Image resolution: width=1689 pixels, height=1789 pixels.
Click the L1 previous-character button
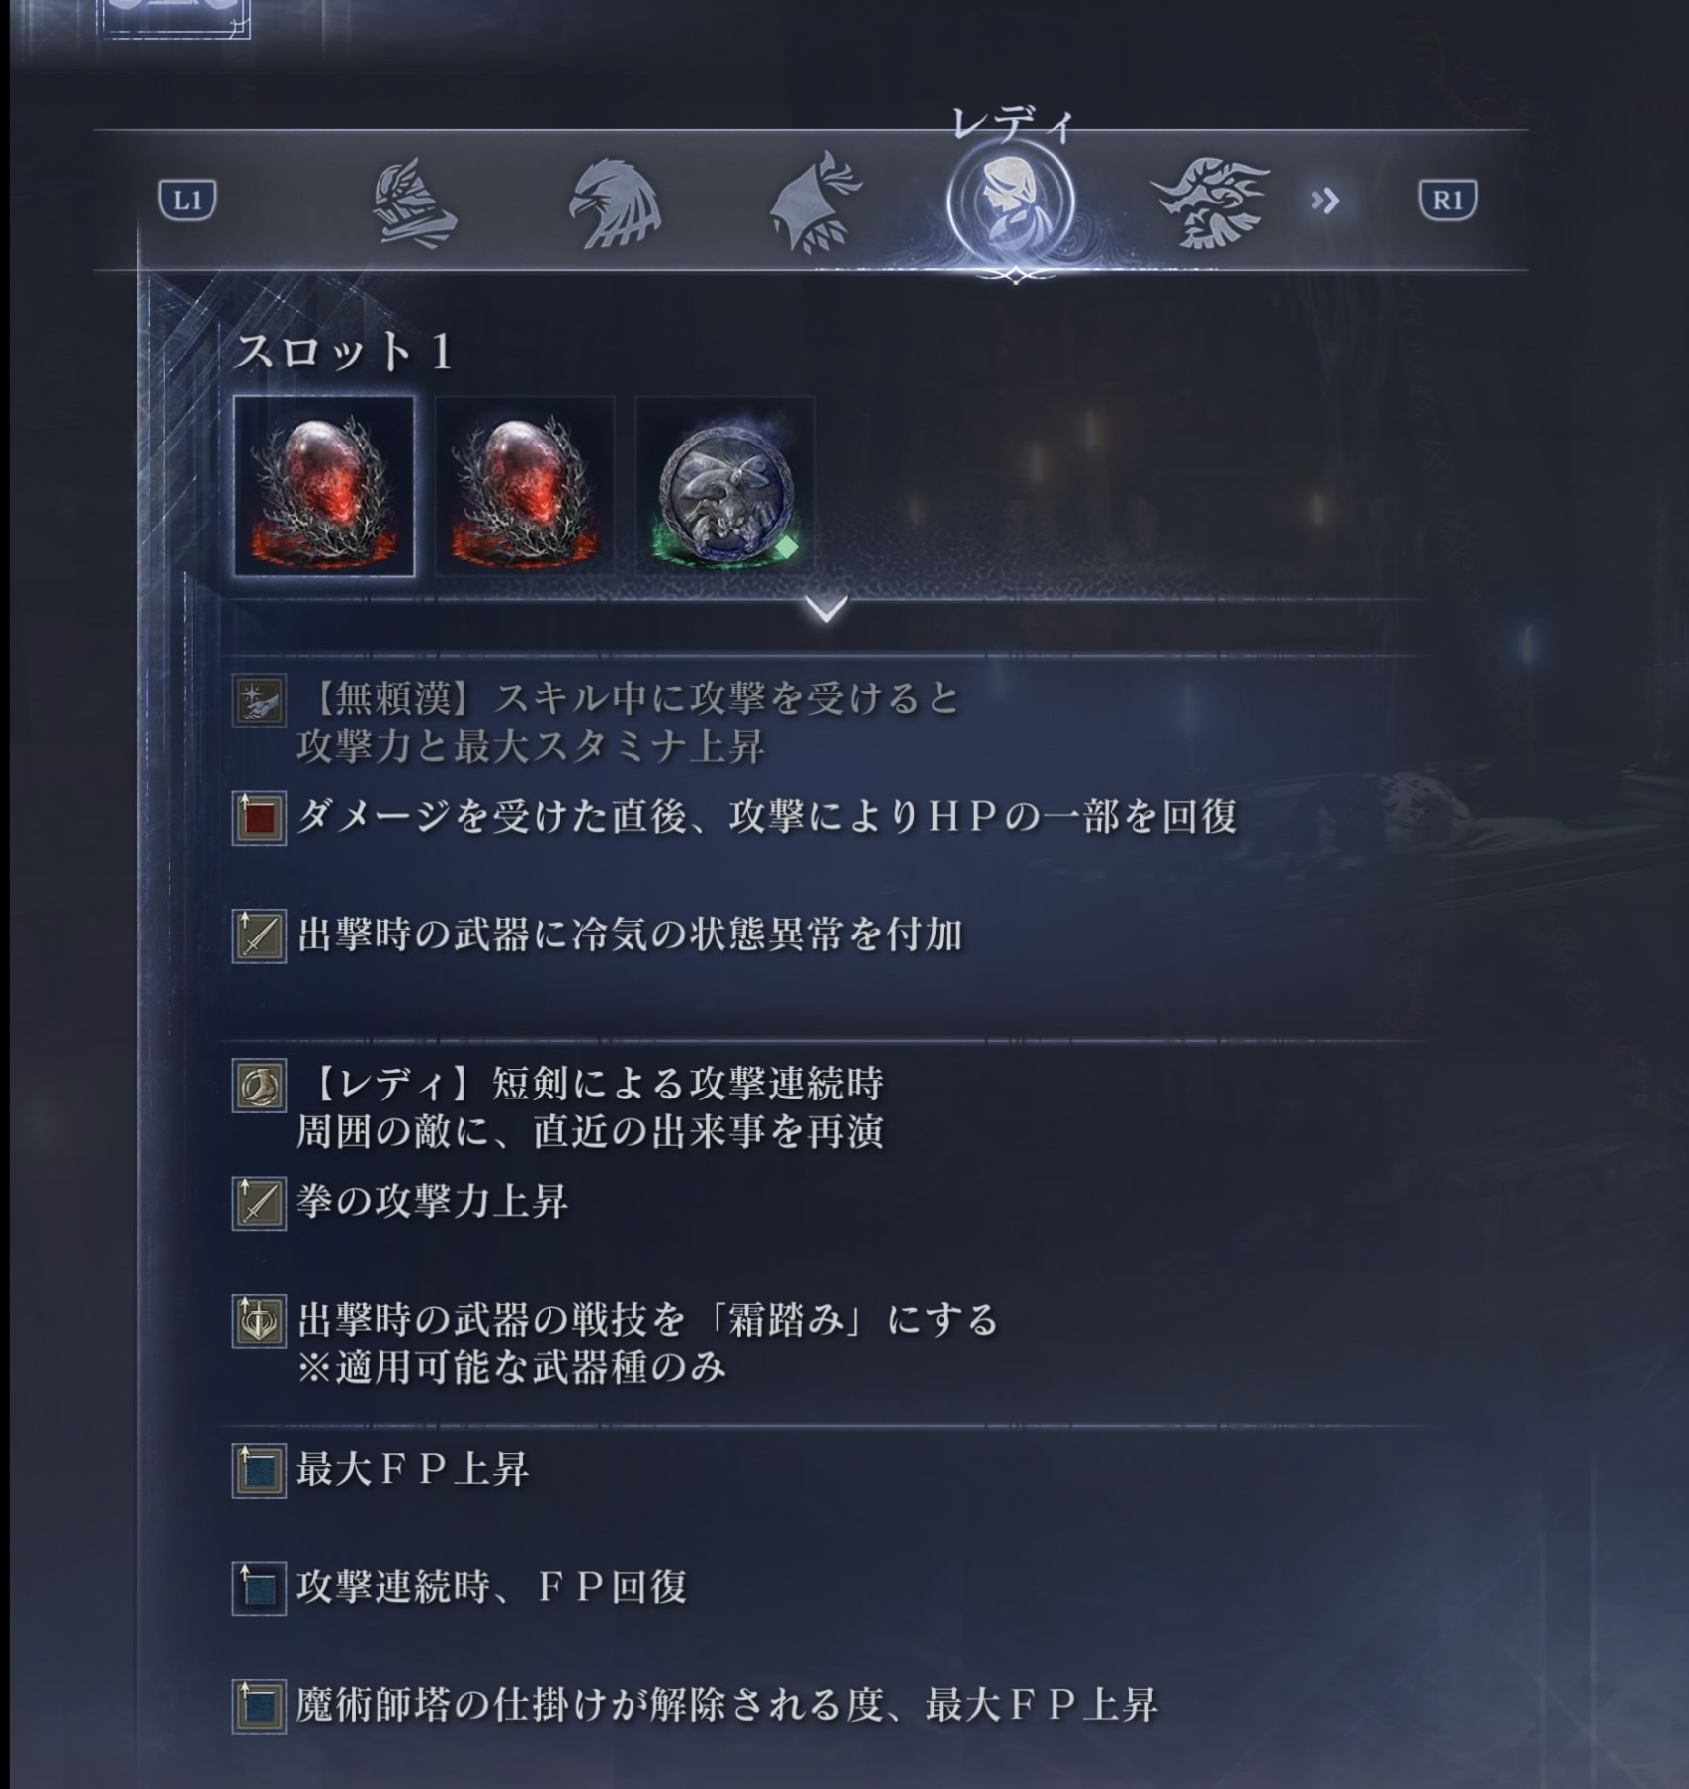point(188,201)
